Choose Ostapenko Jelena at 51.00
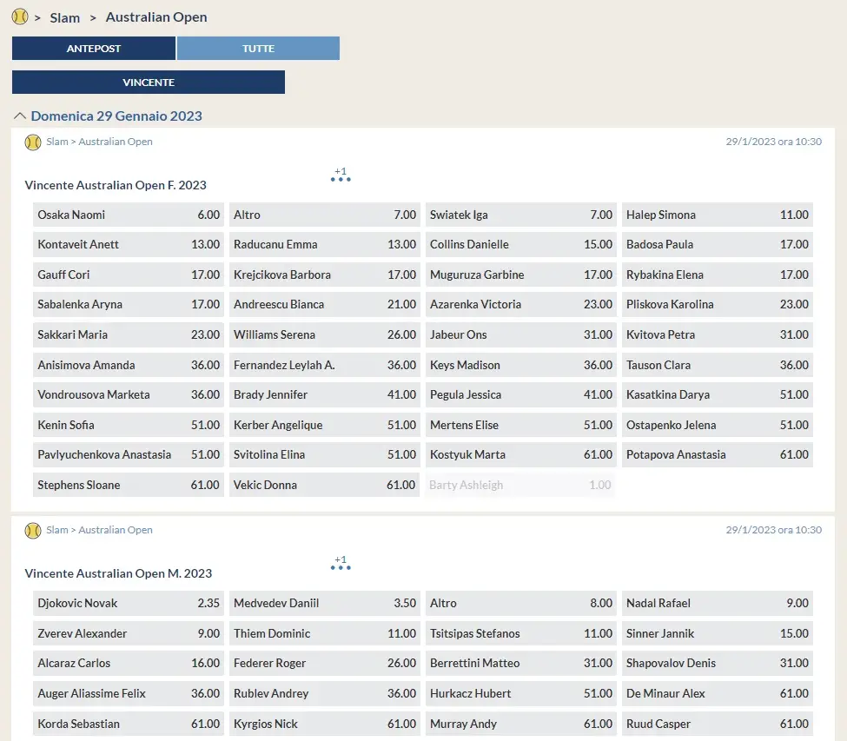The height and width of the screenshot is (741, 847). [718, 425]
